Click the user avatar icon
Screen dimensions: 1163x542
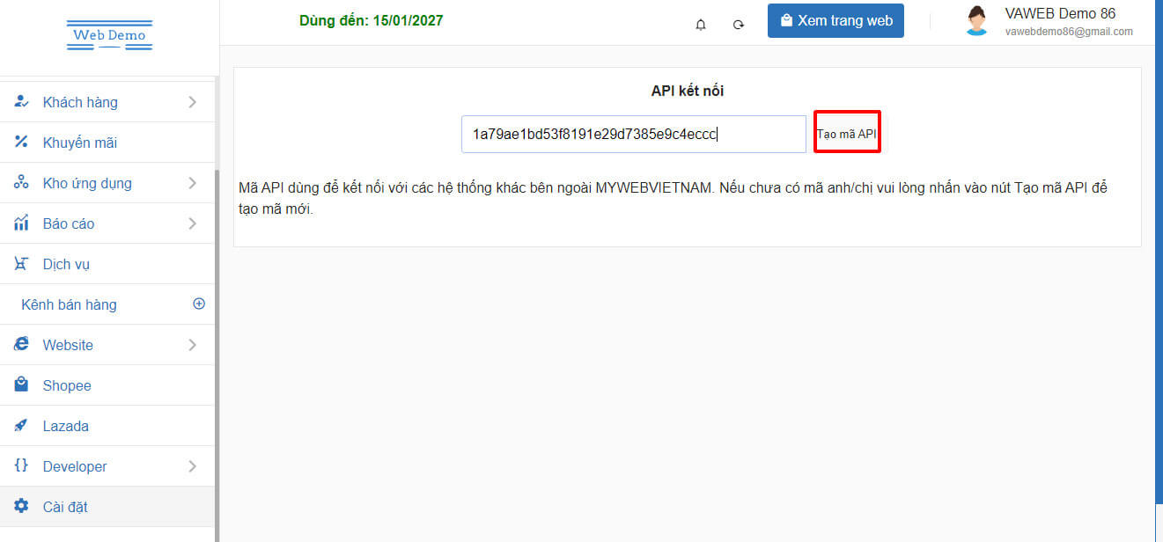point(975,21)
